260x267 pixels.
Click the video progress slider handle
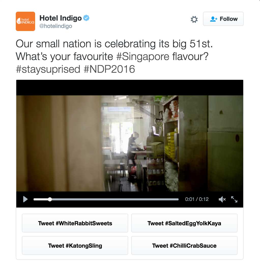coord(50,199)
